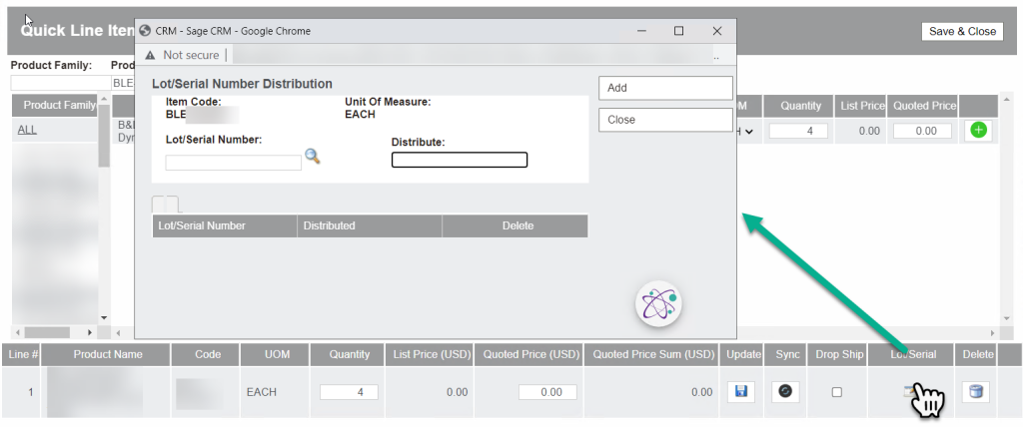
Task: Click the green plus add-line icon
Action: point(978,131)
